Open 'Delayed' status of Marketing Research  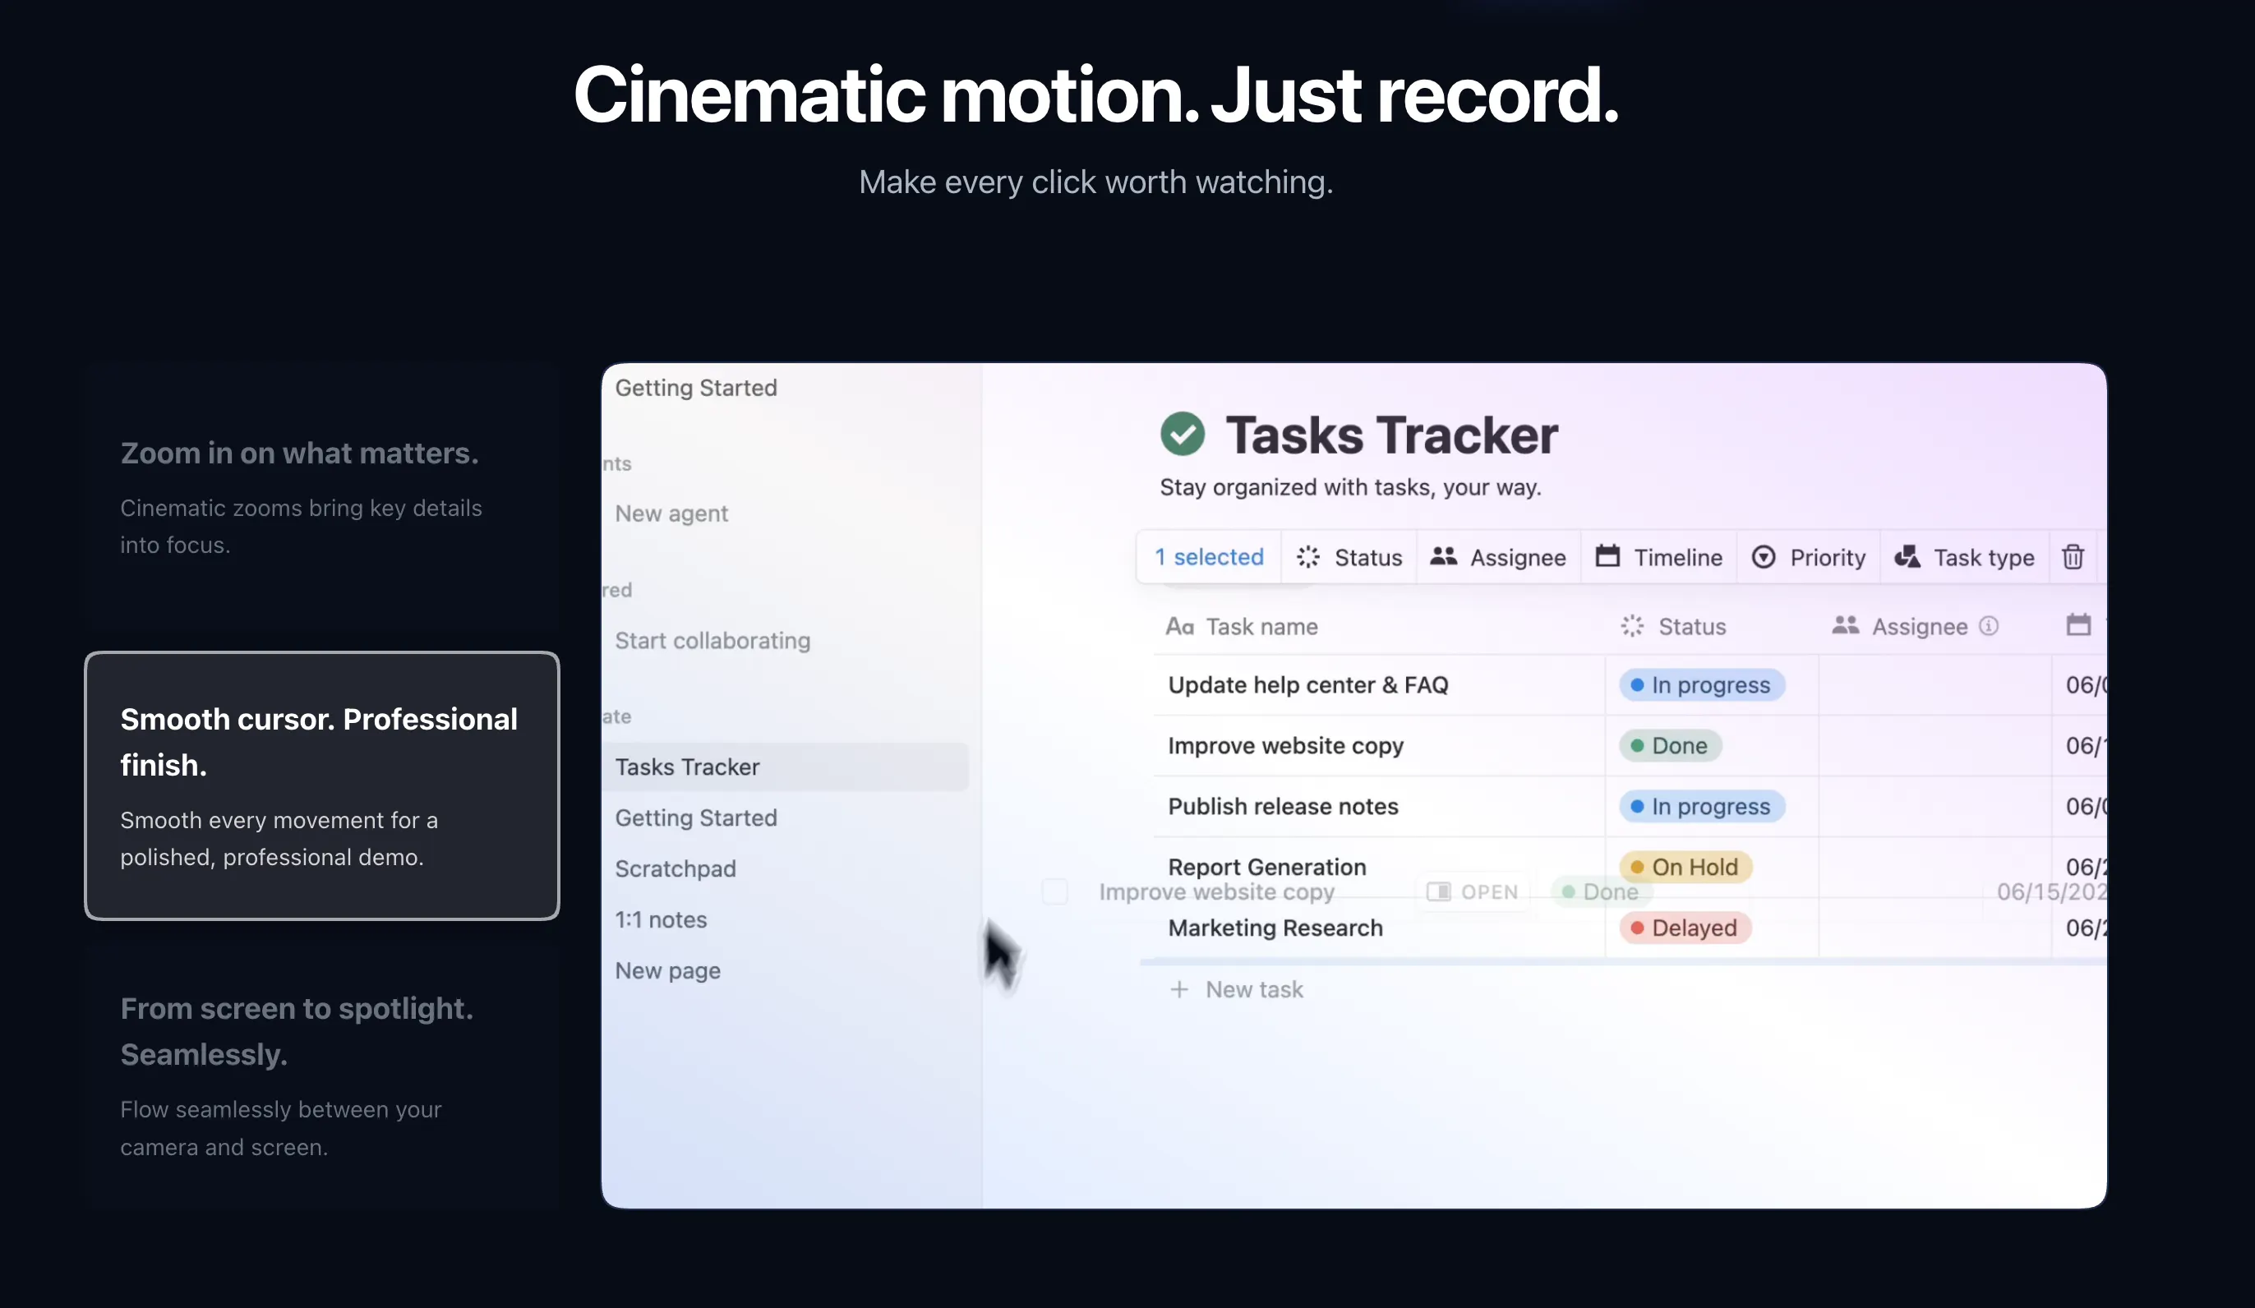tap(1685, 928)
